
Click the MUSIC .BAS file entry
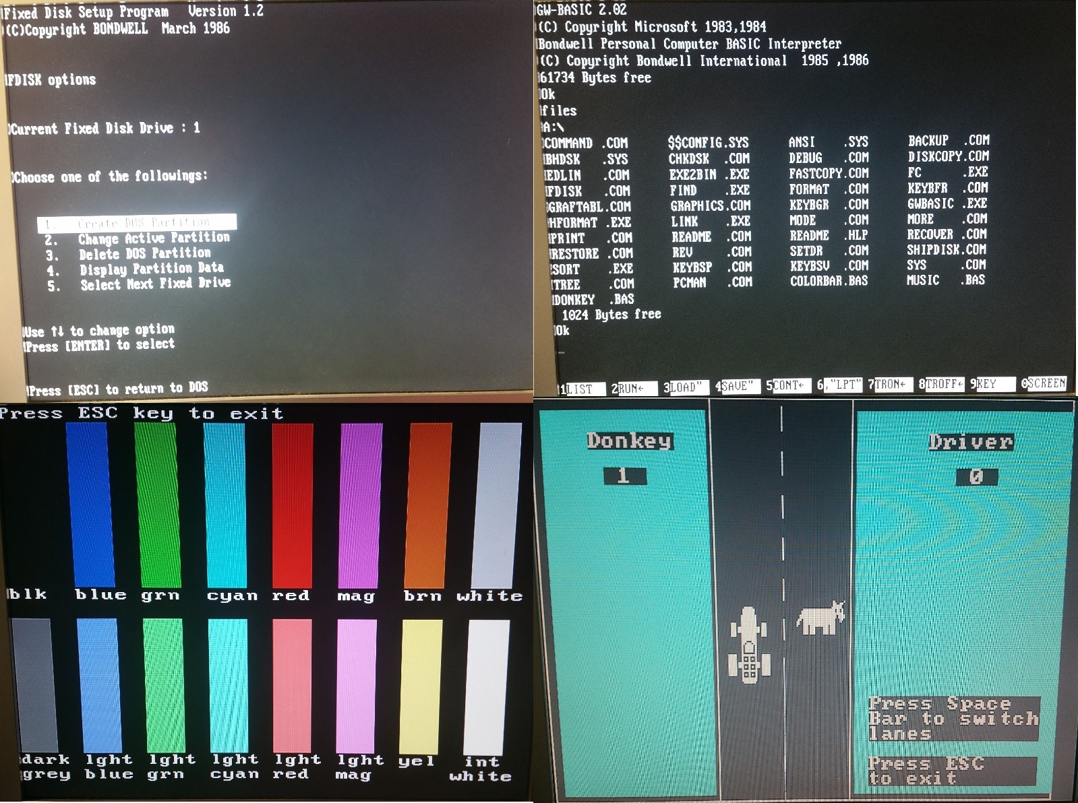pyautogui.click(x=946, y=279)
